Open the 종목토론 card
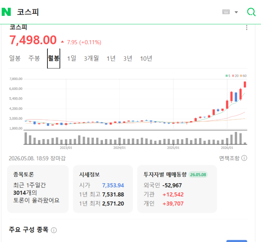 point(38,189)
